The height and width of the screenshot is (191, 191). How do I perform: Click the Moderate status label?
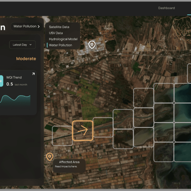26,59
